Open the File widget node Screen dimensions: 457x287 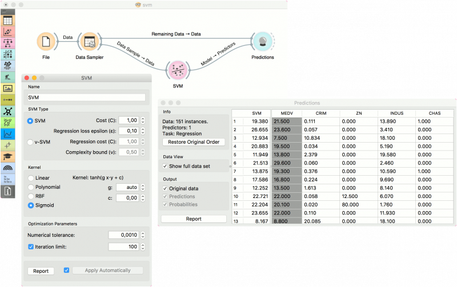click(46, 42)
